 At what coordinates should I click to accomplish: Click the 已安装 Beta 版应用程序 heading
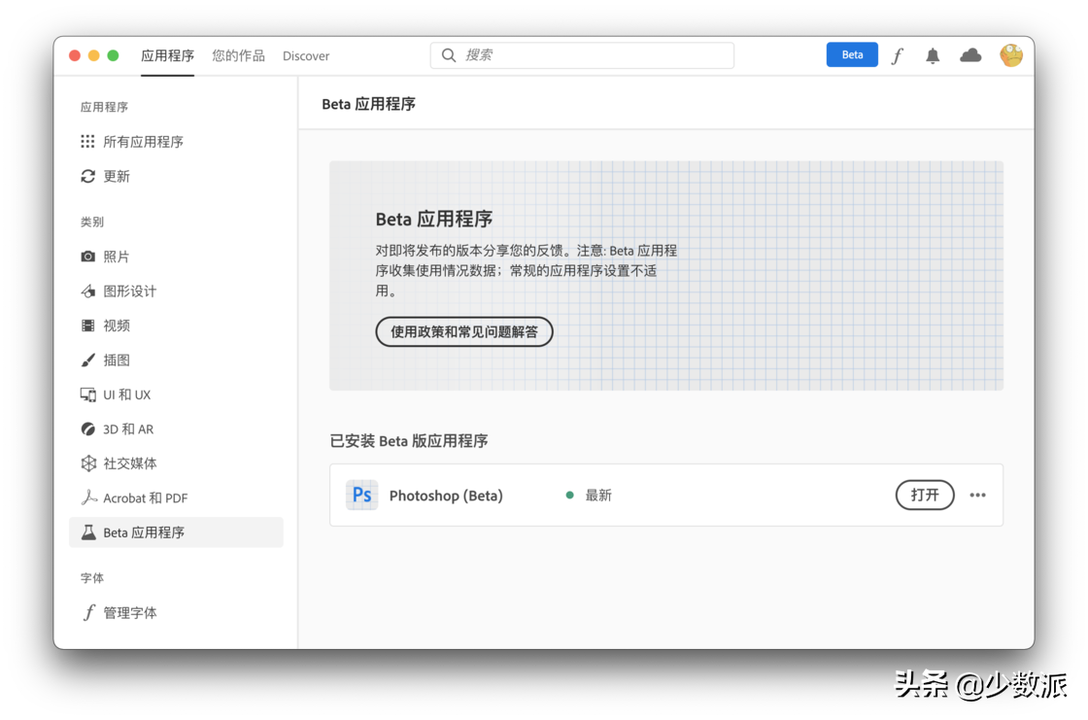pyautogui.click(x=409, y=441)
